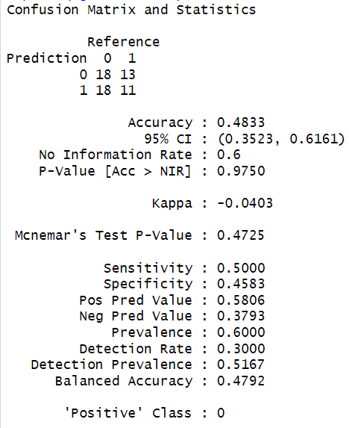Image resolution: width=349 pixels, height=428 pixels.
Task: Click the Neg Pred Value value 0.3793
Action: click(x=241, y=316)
